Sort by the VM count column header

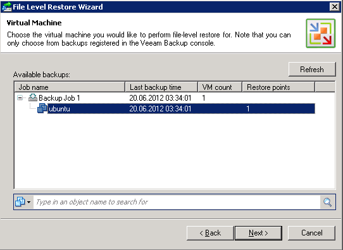click(220, 87)
